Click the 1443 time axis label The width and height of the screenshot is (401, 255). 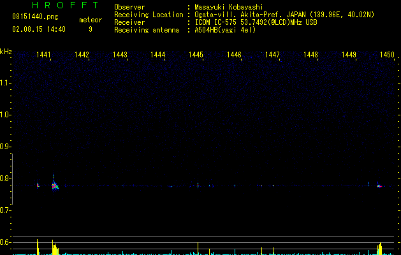120,55
